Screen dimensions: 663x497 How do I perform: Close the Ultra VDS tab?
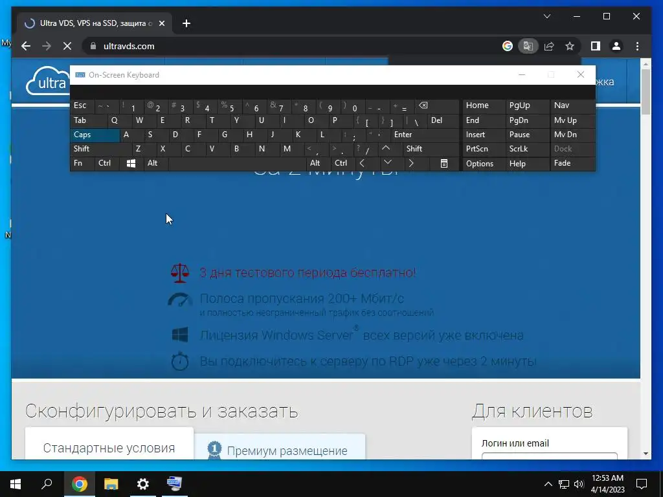coord(161,23)
